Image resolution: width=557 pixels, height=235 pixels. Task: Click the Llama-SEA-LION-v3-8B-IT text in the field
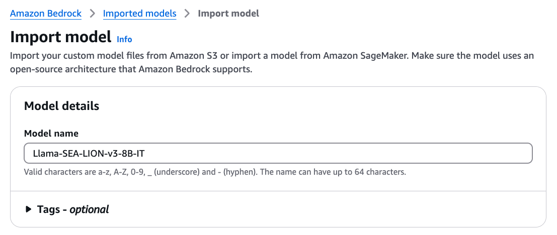tap(89, 154)
